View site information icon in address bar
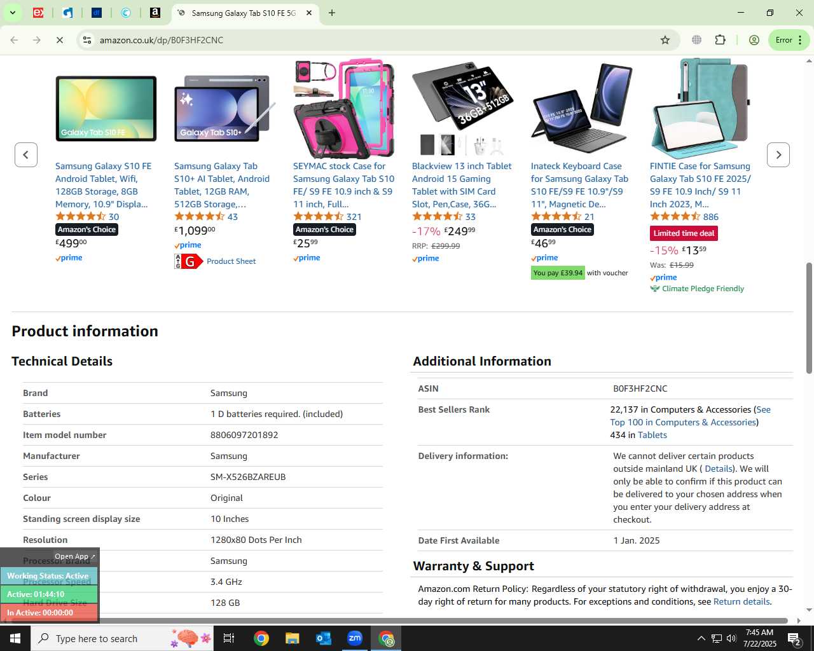The height and width of the screenshot is (651, 814). pyautogui.click(x=87, y=40)
